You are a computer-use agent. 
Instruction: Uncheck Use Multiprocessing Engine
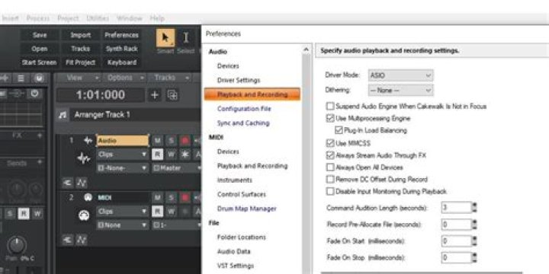330,118
